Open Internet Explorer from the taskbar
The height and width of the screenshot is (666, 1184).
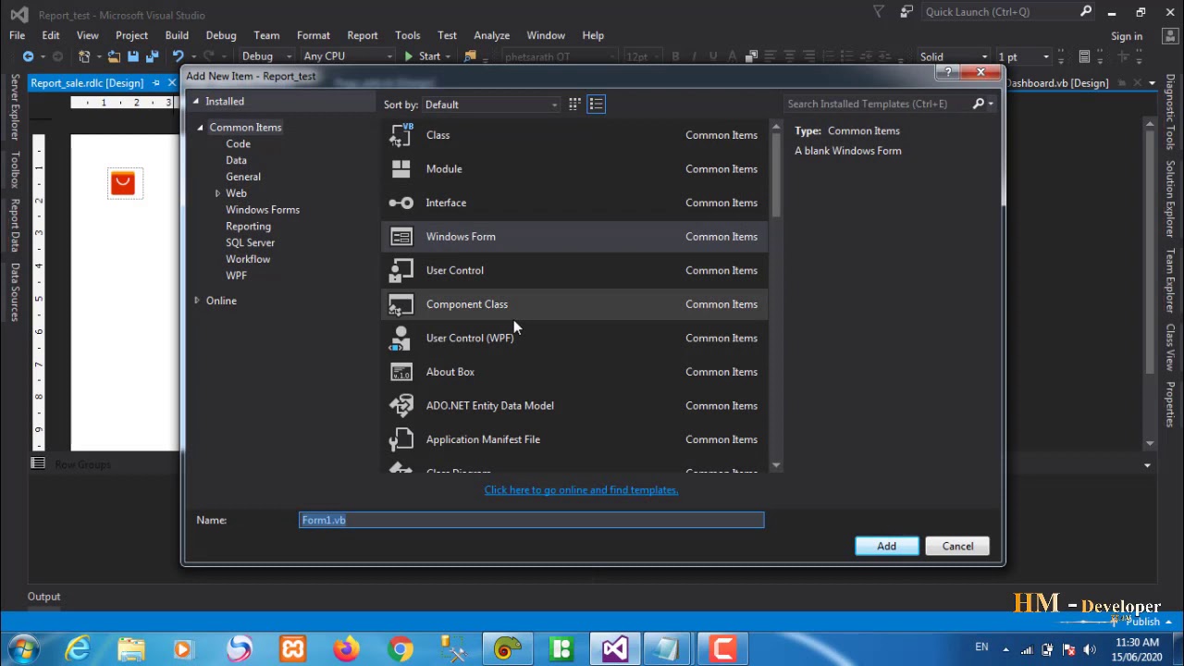pyautogui.click(x=78, y=649)
